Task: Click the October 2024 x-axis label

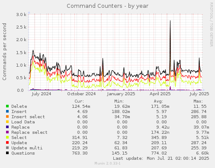Action: point(81,94)
